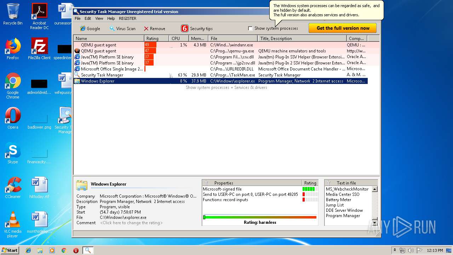Select MS_WebcheckMonitor in Text in file list
This screenshot has width=453, height=255.
[347, 189]
